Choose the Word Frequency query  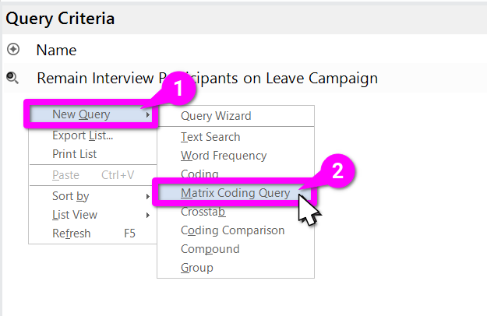[224, 156]
